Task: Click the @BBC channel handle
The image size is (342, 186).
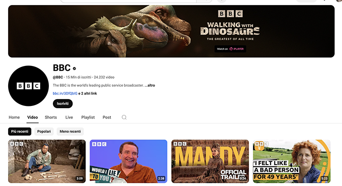Action: pyautogui.click(x=58, y=77)
